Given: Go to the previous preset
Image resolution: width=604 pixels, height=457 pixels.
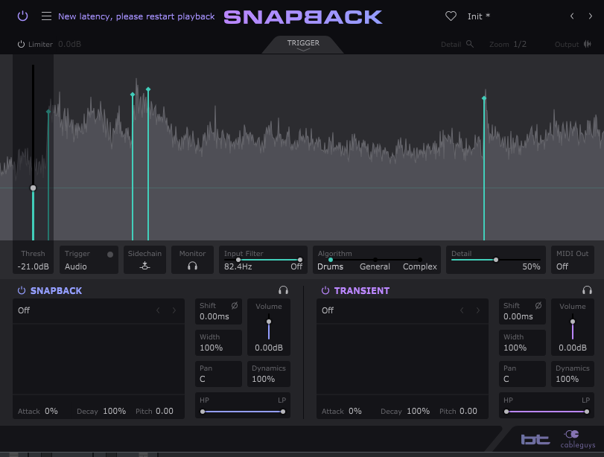Looking at the screenshot, I should (572, 16).
